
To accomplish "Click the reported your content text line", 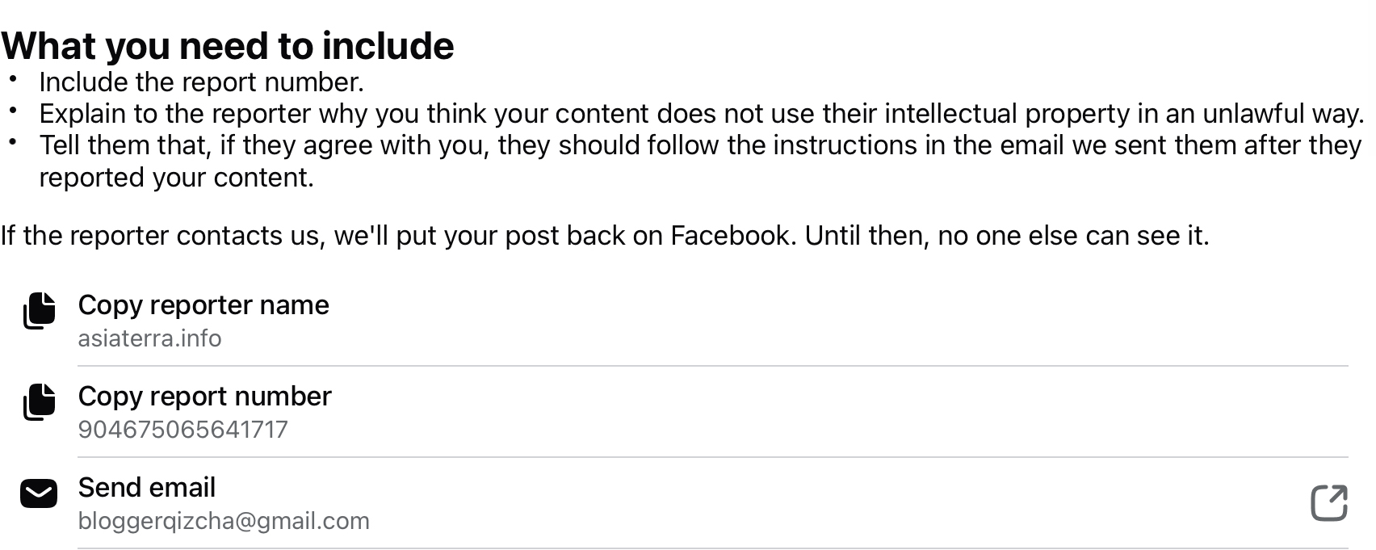I will click(x=176, y=178).
